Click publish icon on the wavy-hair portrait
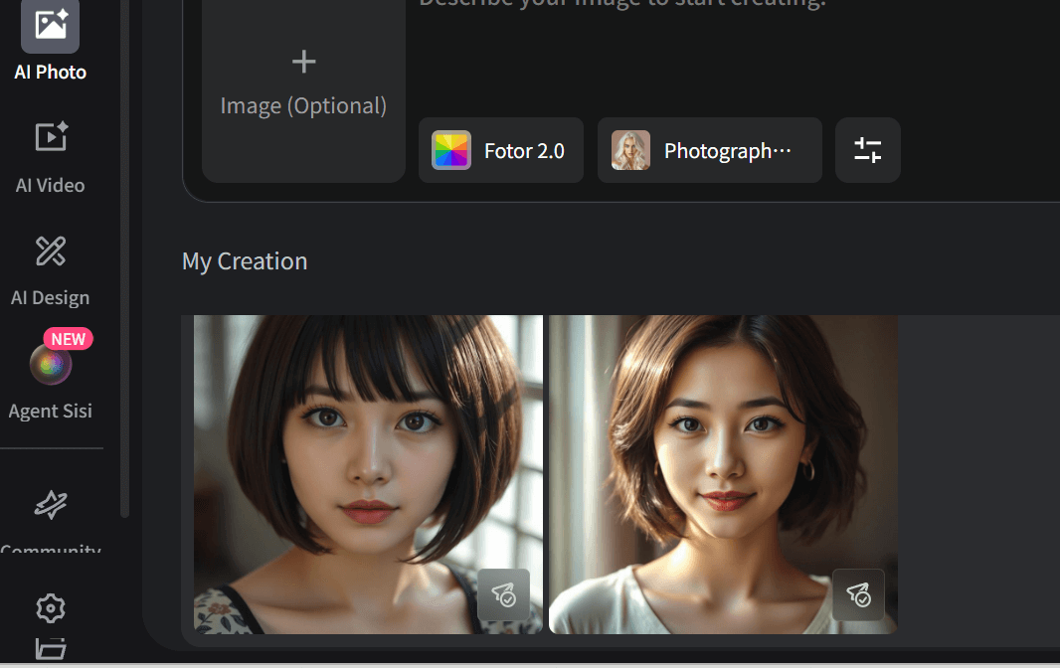Screen dimensions: 1060x668 858,594
